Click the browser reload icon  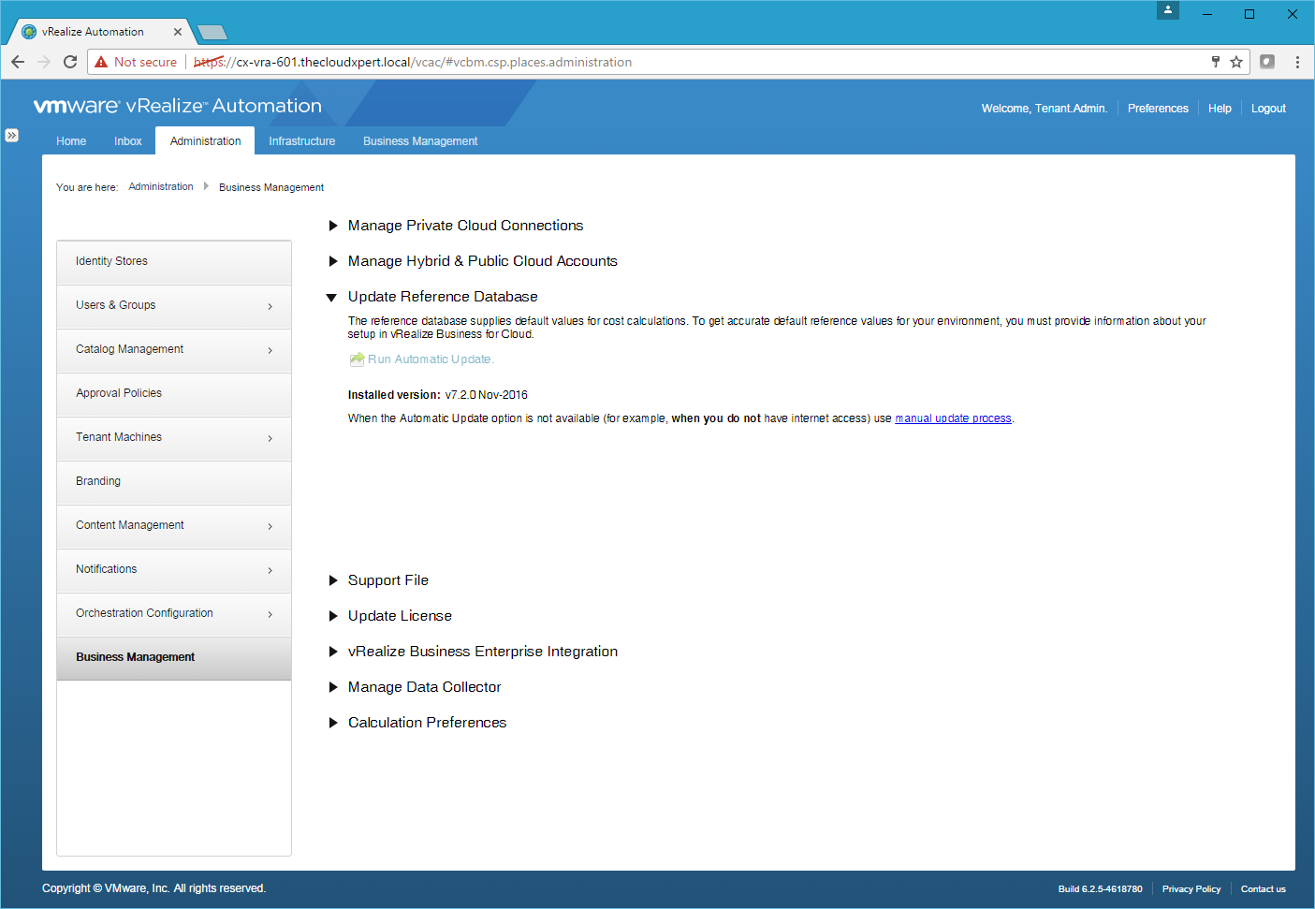(70, 62)
